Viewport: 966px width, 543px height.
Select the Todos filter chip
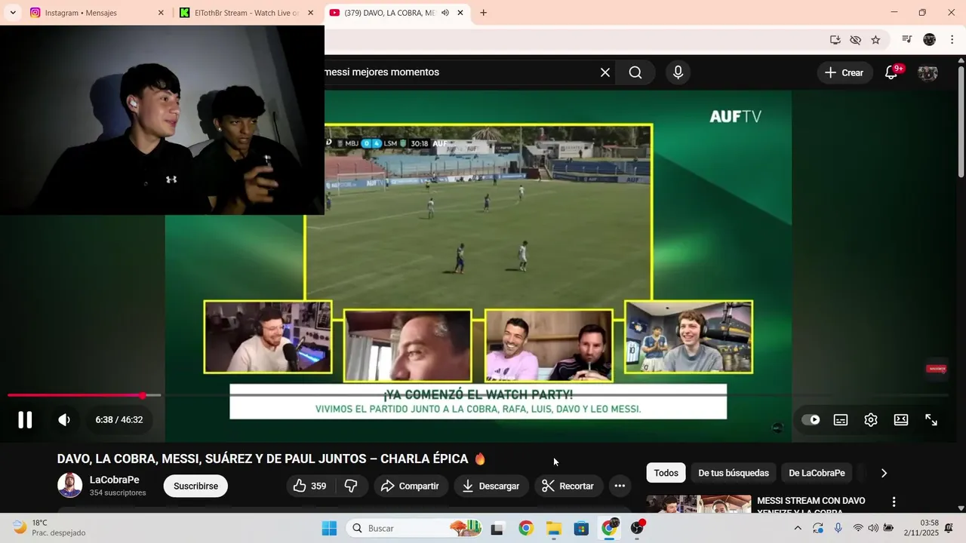click(666, 473)
